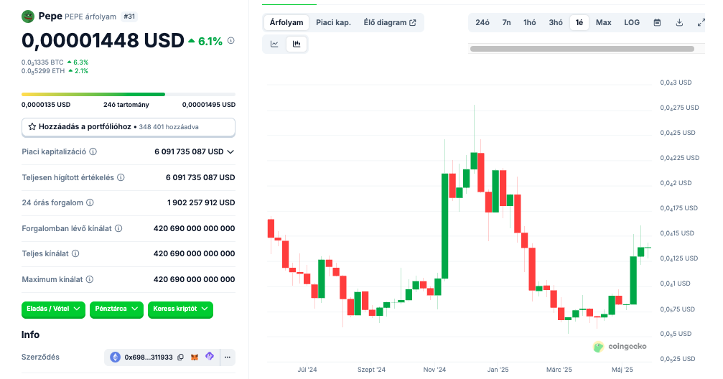Image resolution: width=723 pixels, height=379 pixels.
Task: Add token to MetaMask fox icon
Action: (195, 357)
